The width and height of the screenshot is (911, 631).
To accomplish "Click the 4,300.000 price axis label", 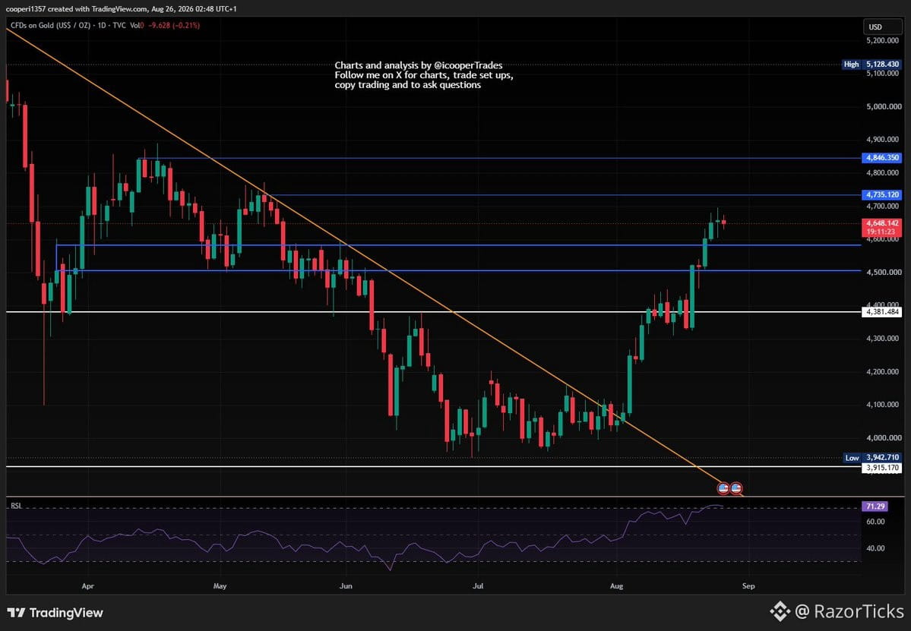I will click(884, 339).
